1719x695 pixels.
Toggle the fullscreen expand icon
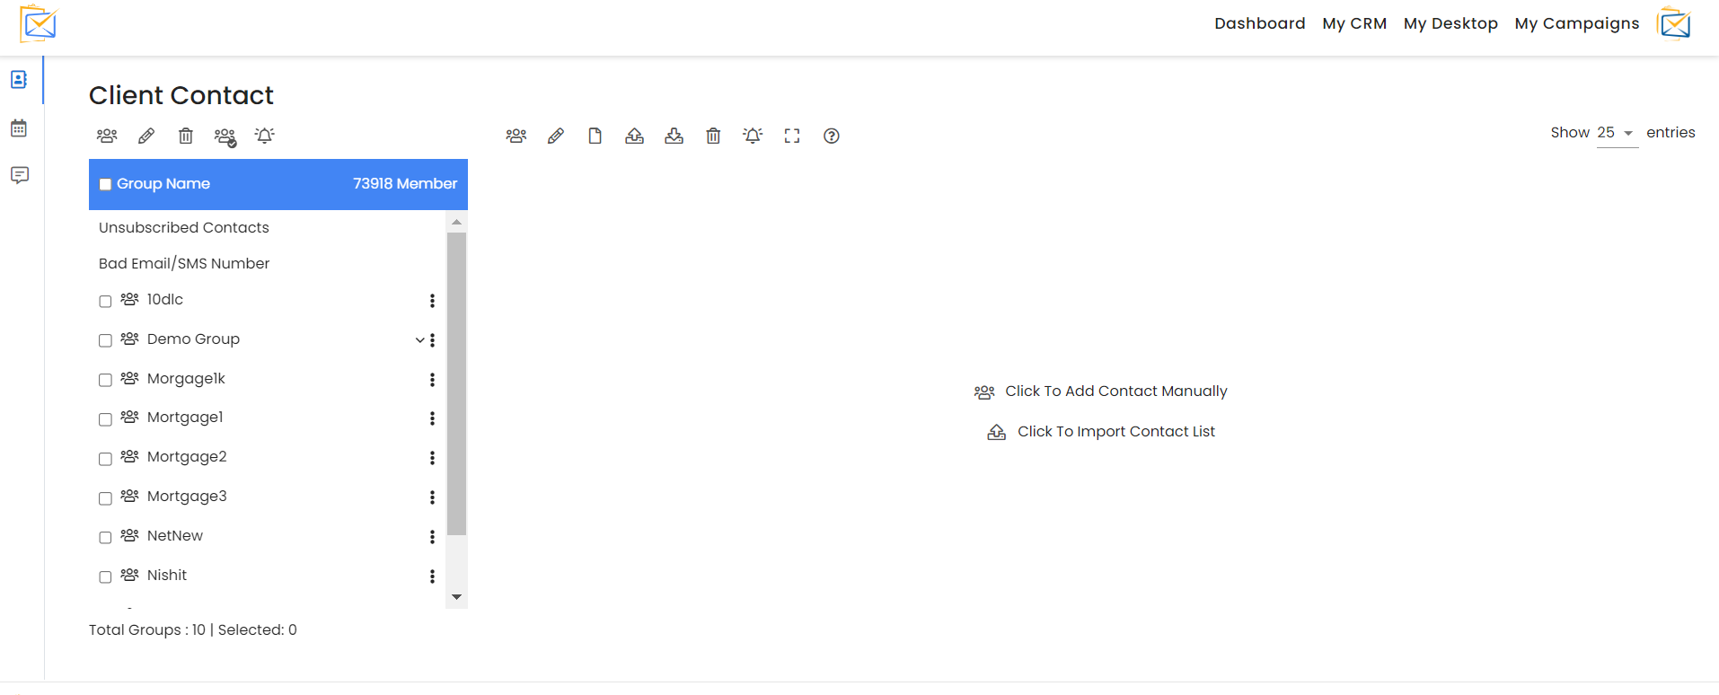(792, 136)
